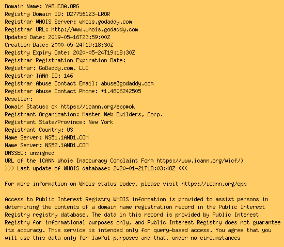The width and height of the screenshot is (284, 247).
Task: Open the ICANN wicf complaint form URL
Action: click(x=200, y=161)
